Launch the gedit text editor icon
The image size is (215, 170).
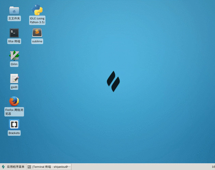tap(14, 79)
